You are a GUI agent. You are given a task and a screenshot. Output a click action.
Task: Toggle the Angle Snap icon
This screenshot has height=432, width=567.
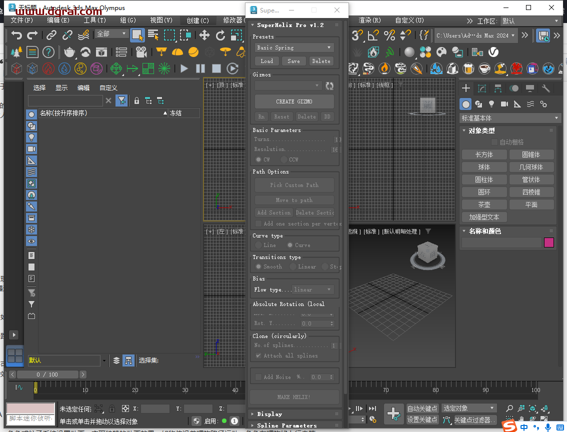(x=373, y=35)
